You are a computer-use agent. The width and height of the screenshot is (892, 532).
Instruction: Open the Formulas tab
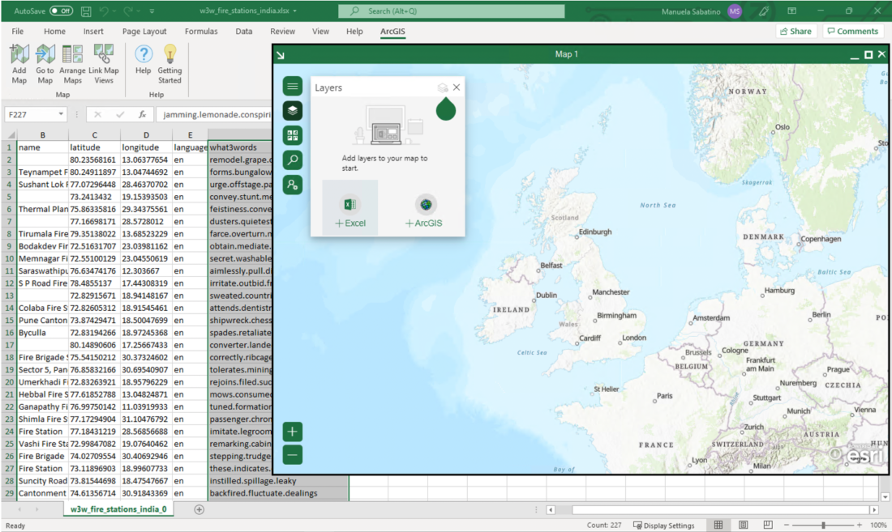pos(201,32)
